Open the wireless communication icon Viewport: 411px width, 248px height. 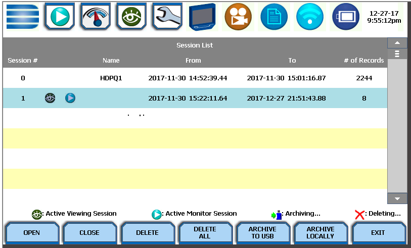coord(310,17)
